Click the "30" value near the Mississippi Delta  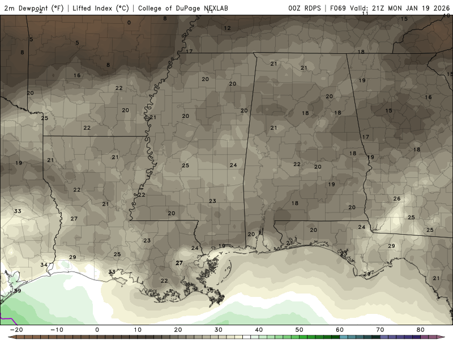[x=210, y=291]
